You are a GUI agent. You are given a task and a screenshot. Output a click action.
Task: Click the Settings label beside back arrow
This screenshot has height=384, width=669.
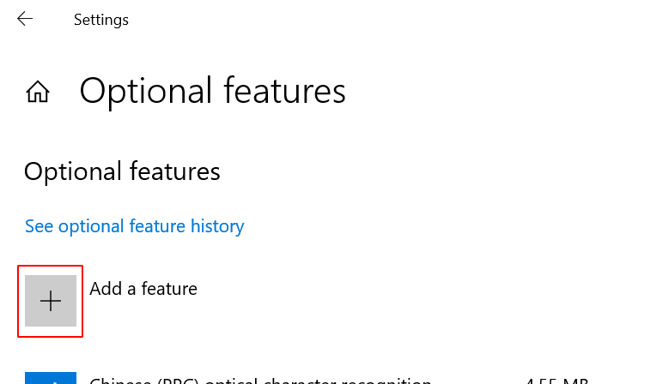pyautogui.click(x=101, y=20)
